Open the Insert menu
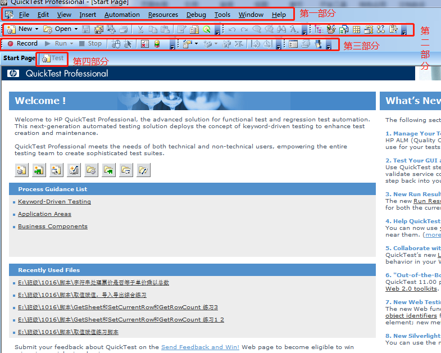Screen dimensions: 441x353 click(88, 15)
